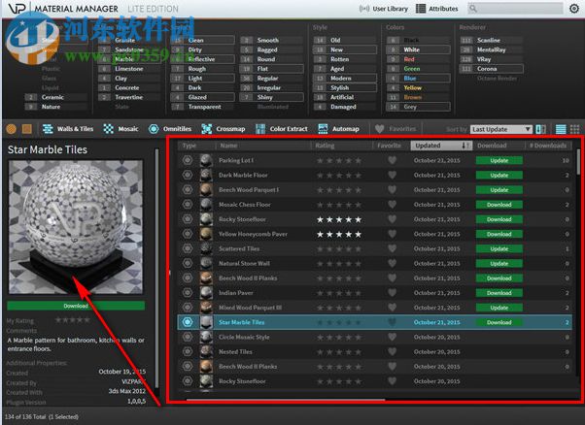Sort by the # Downloads column header
This screenshot has width=585, height=425.
pyautogui.click(x=548, y=146)
